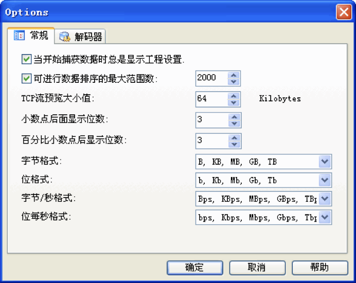The width and height of the screenshot is (356, 283).
Task: Decrease the max sort range value 2000
Action: point(235,82)
